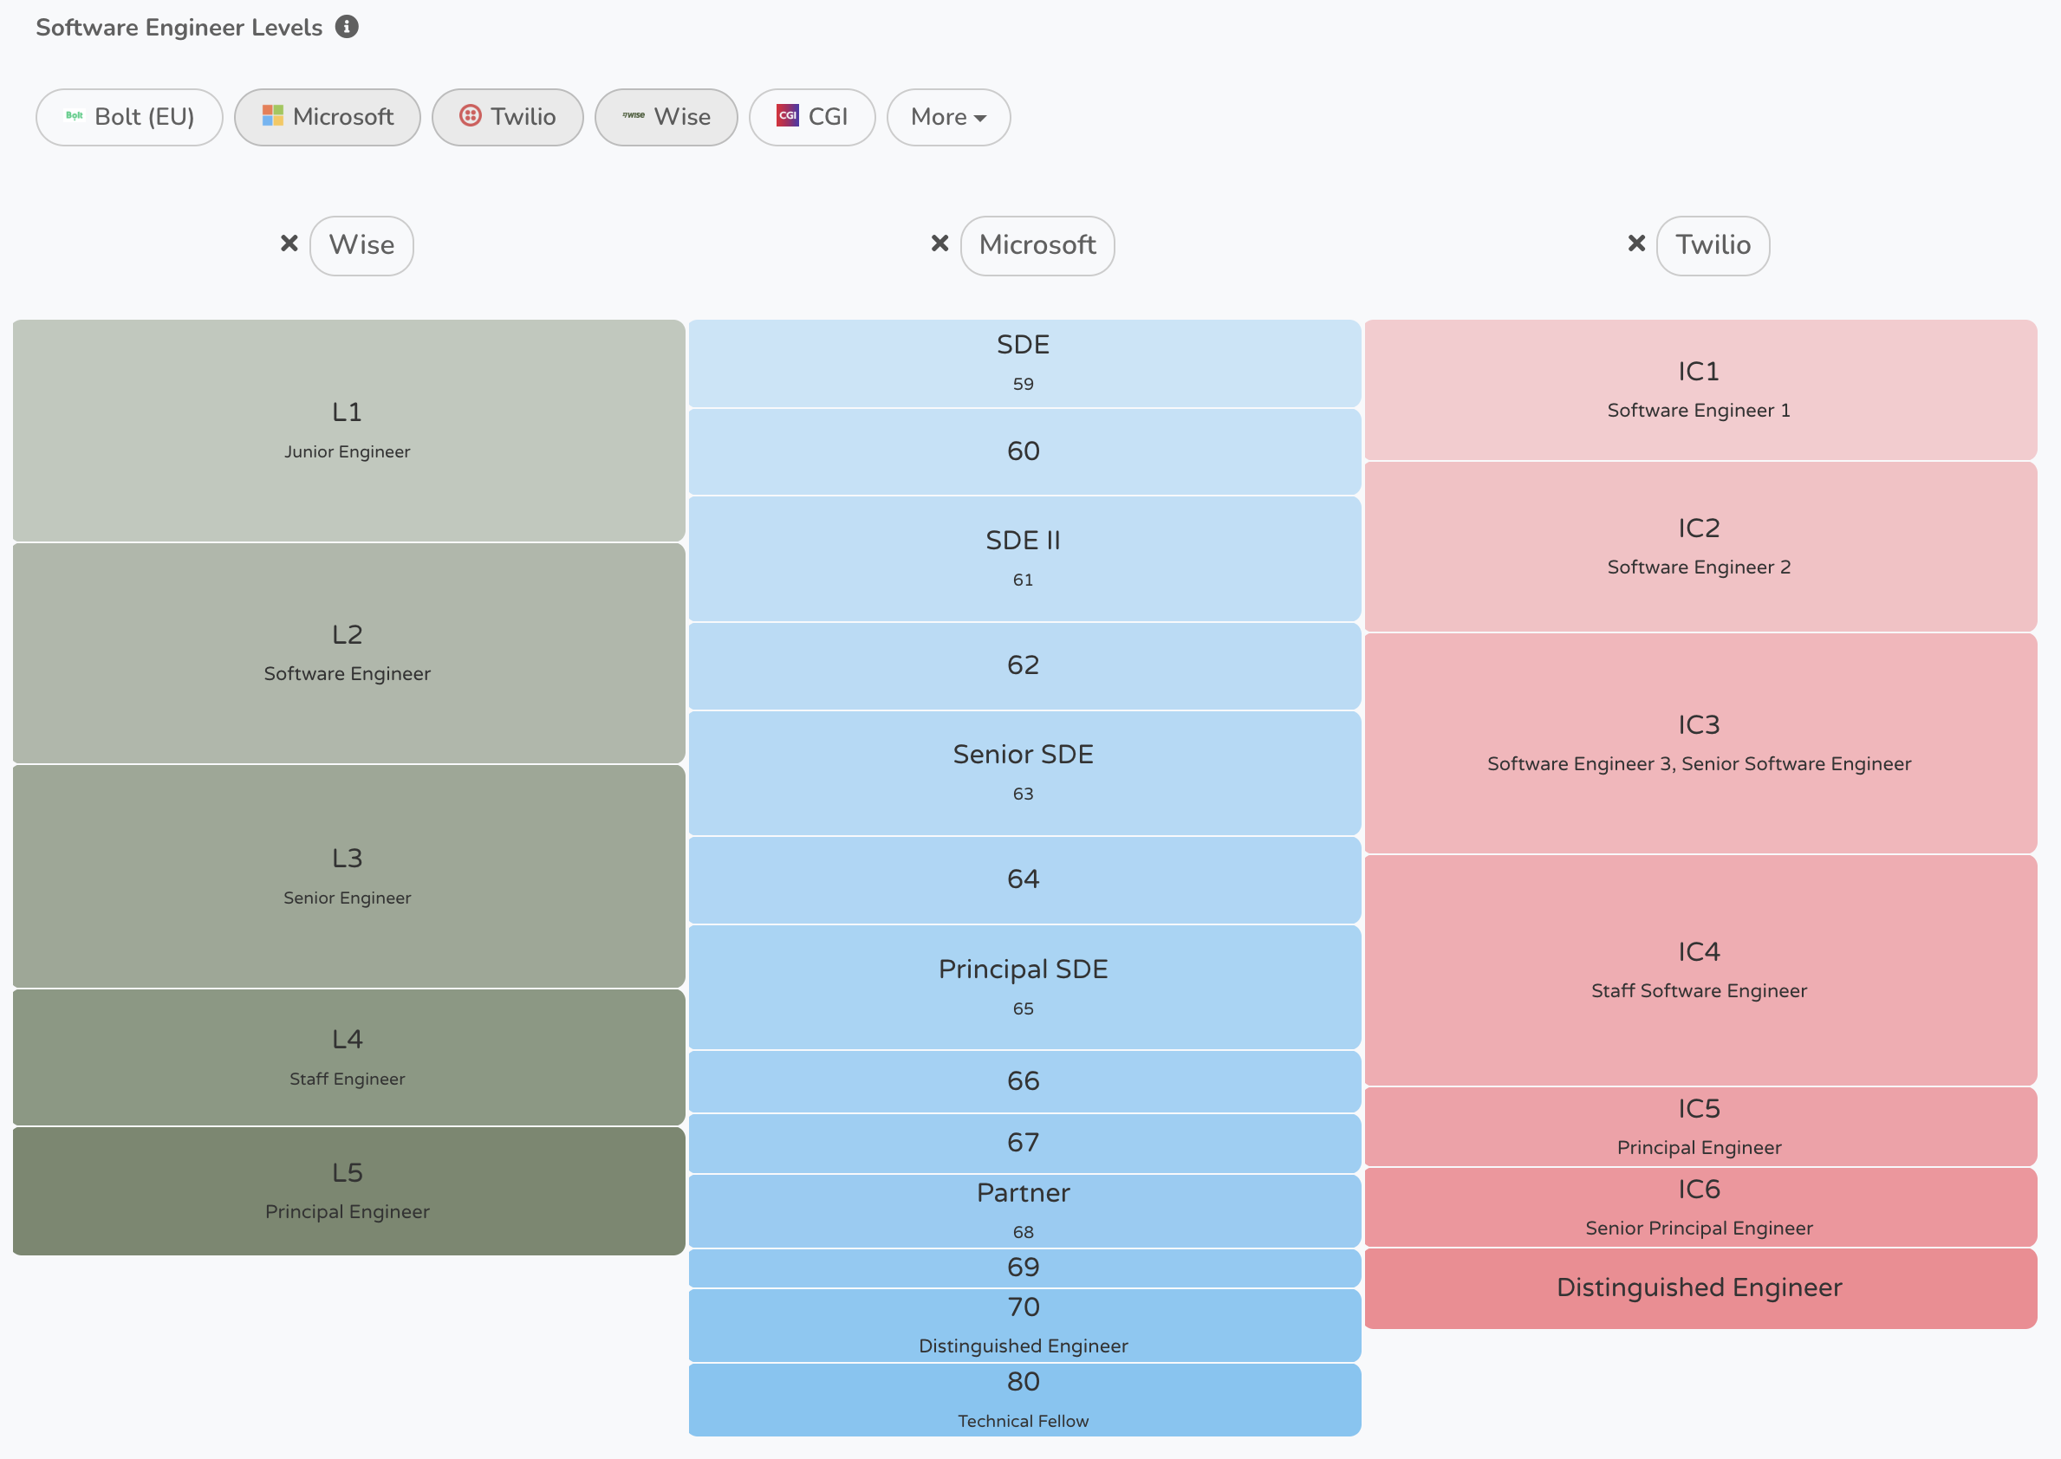
Task: Toggle the Bolt (EU) company chip
Action: (x=129, y=117)
